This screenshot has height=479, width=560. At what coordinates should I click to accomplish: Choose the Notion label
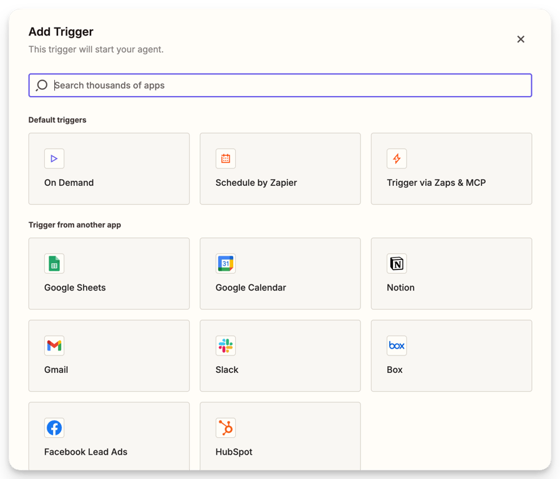tap(401, 288)
